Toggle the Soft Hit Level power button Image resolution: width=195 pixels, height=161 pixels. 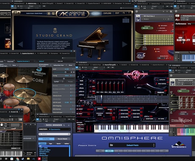point(71,103)
